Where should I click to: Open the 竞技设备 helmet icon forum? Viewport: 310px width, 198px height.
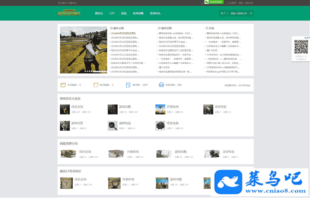(160, 126)
